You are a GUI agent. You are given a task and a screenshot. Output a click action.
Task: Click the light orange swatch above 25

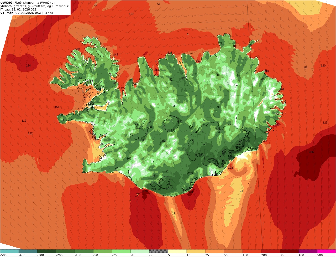214,251
